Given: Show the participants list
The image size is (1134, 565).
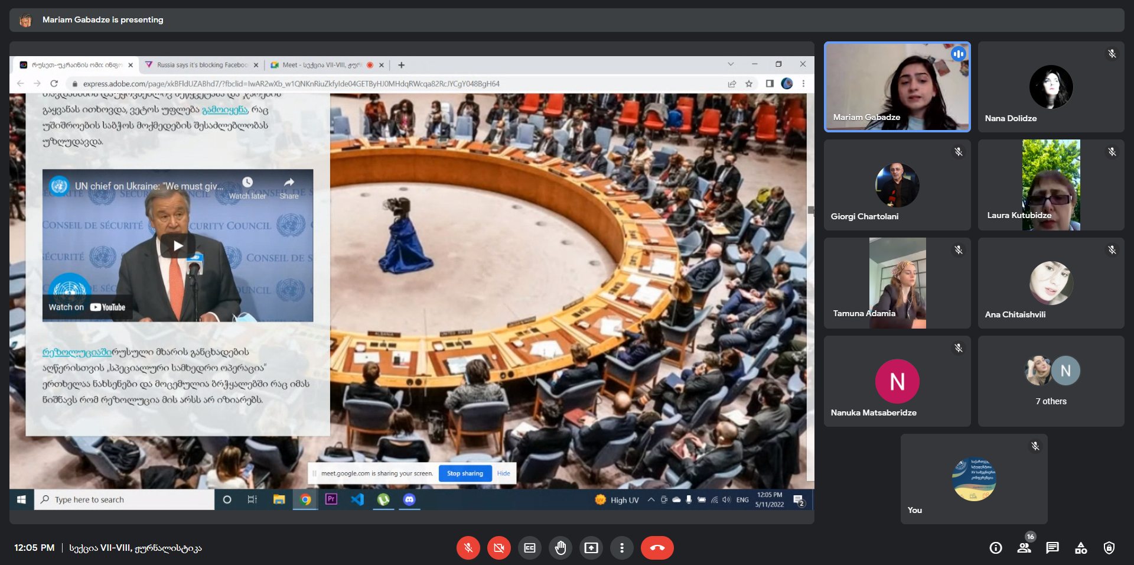Looking at the screenshot, I should (1024, 548).
